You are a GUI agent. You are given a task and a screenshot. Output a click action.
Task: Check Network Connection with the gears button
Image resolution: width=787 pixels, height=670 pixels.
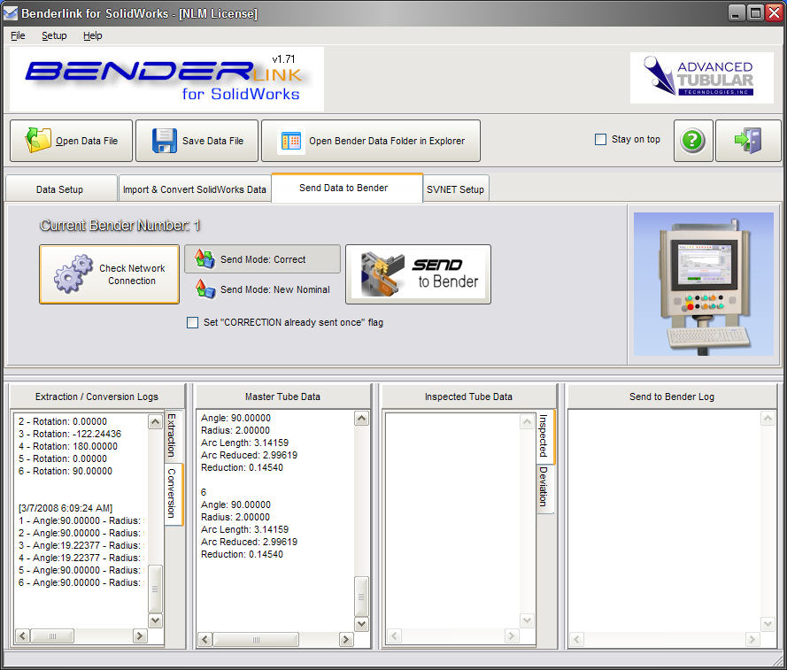(109, 274)
